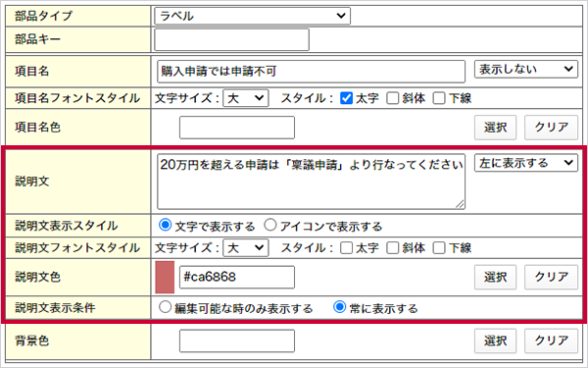Open the 左に表示する dropdown
The image size is (588, 368).
coord(525,163)
